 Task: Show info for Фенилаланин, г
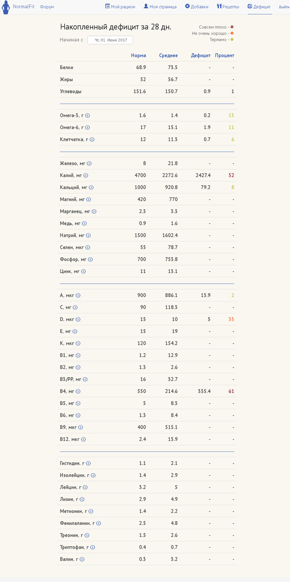98,524
